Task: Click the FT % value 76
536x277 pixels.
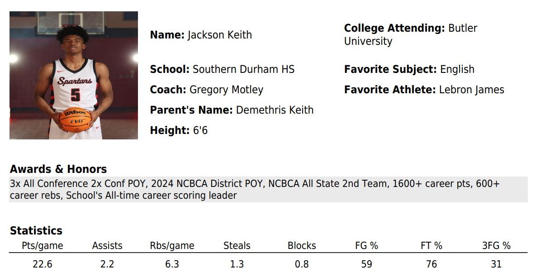Action: pyautogui.click(x=432, y=264)
